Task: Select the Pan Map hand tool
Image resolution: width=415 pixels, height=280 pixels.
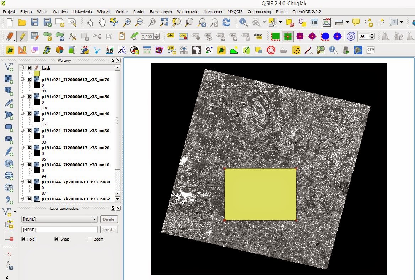Action: pyautogui.click(x=102, y=22)
